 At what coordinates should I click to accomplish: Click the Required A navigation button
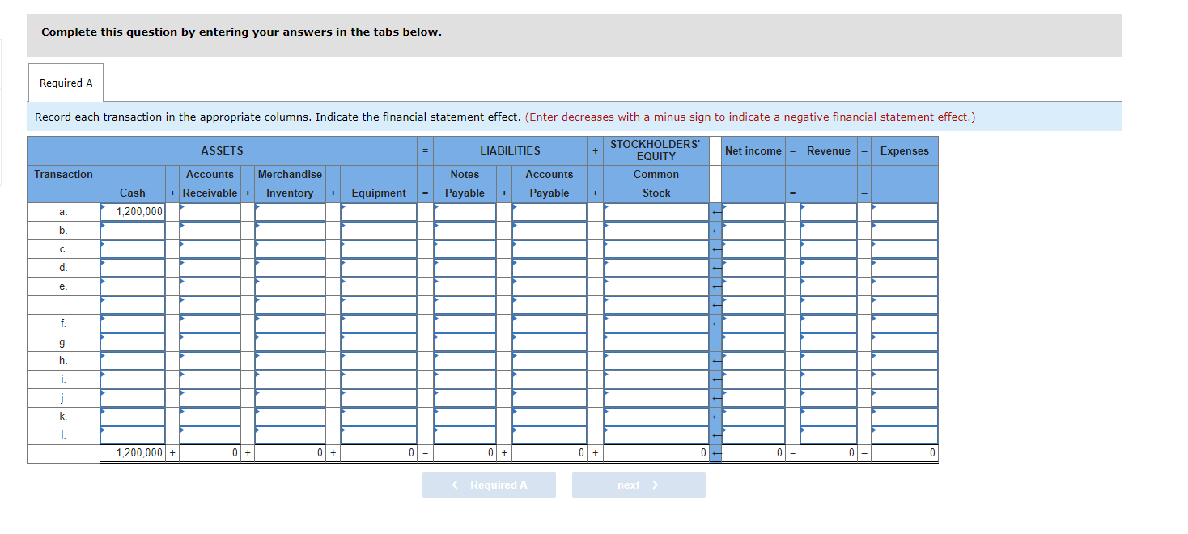click(x=489, y=485)
